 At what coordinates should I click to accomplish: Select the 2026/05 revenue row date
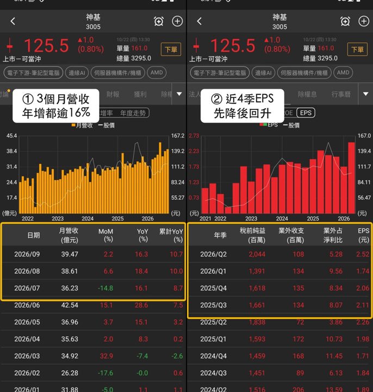[x=27, y=322]
